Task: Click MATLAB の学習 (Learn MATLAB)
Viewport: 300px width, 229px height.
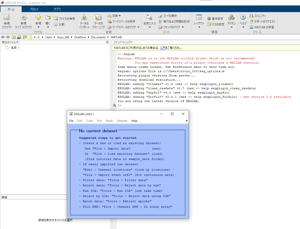Action: (x=262, y=27)
